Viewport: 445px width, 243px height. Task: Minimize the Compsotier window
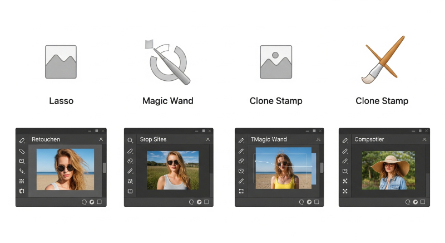tap(413, 131)
